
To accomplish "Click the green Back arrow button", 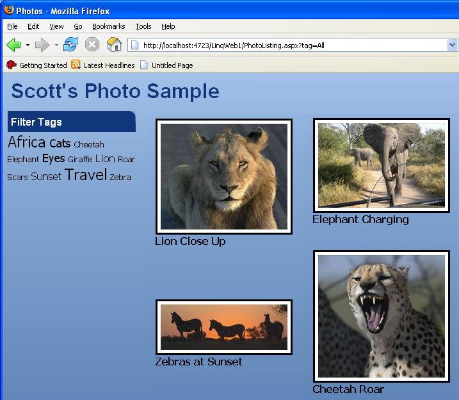I will tap(13, 45).
